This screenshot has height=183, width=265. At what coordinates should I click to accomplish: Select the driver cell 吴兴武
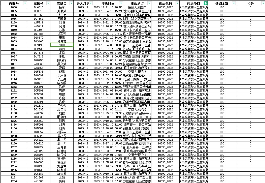tap(62, 64)
